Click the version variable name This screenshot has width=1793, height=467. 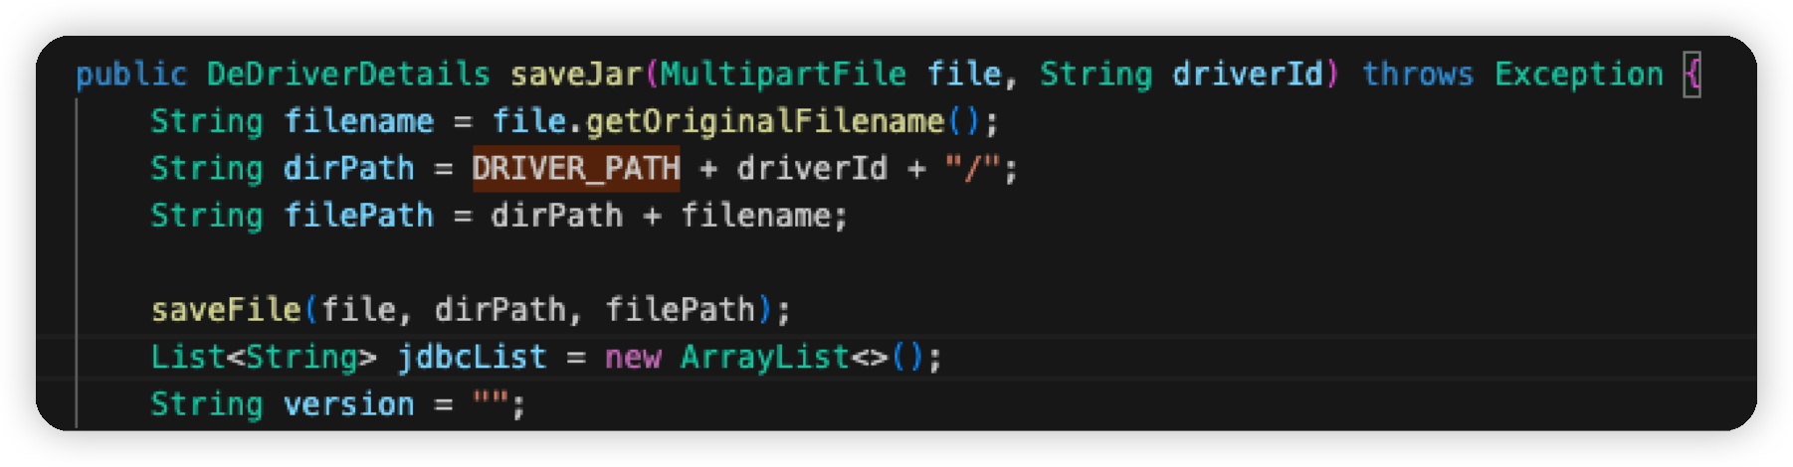[x=348, y=403]
